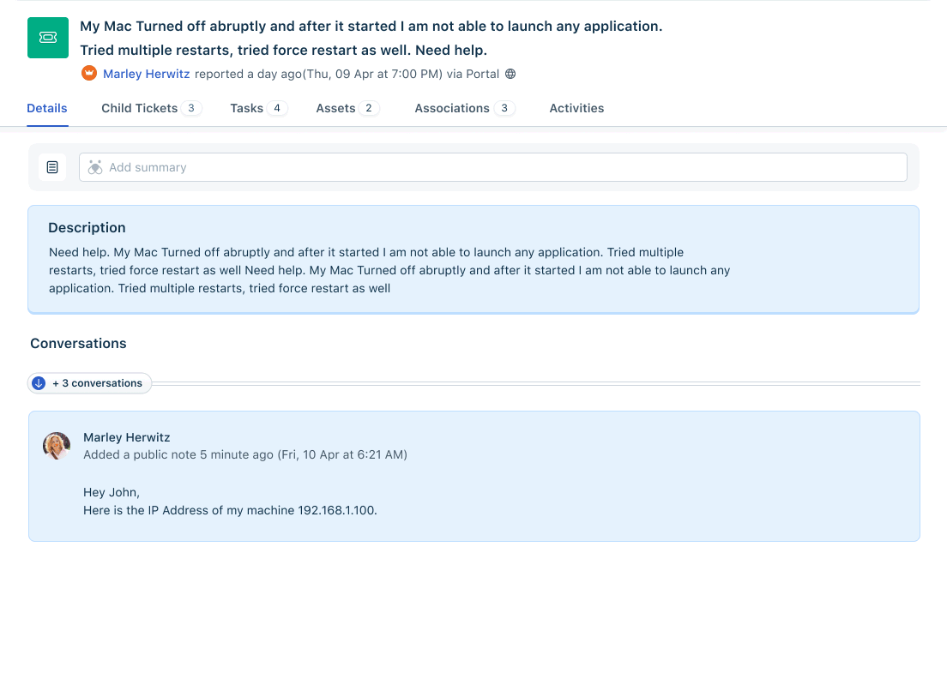This screenshot has height=685, width=947.
Task: Open Marley Herwitz's profile link
Action: (x=146, y=74)
